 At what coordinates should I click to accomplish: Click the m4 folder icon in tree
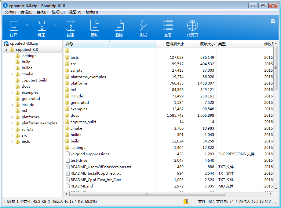coord(18,111)
